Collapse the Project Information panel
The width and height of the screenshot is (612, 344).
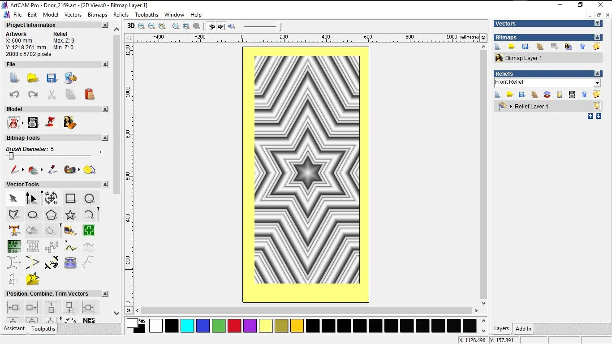[105, 25]
